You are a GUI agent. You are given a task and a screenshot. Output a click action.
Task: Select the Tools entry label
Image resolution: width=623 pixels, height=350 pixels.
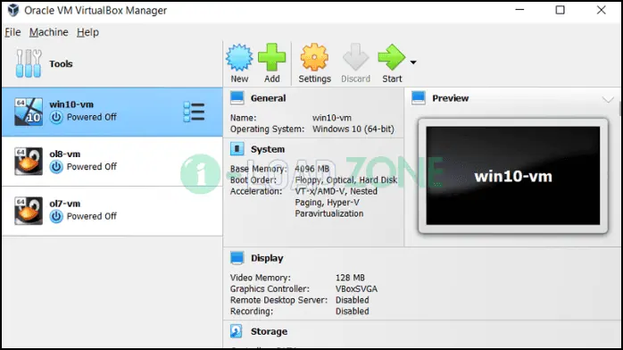click(x=61, y=63)
